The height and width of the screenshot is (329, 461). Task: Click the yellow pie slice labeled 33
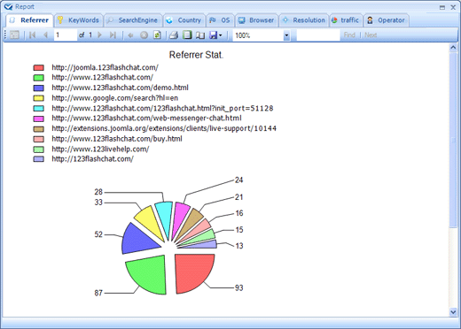click(149, 221)
